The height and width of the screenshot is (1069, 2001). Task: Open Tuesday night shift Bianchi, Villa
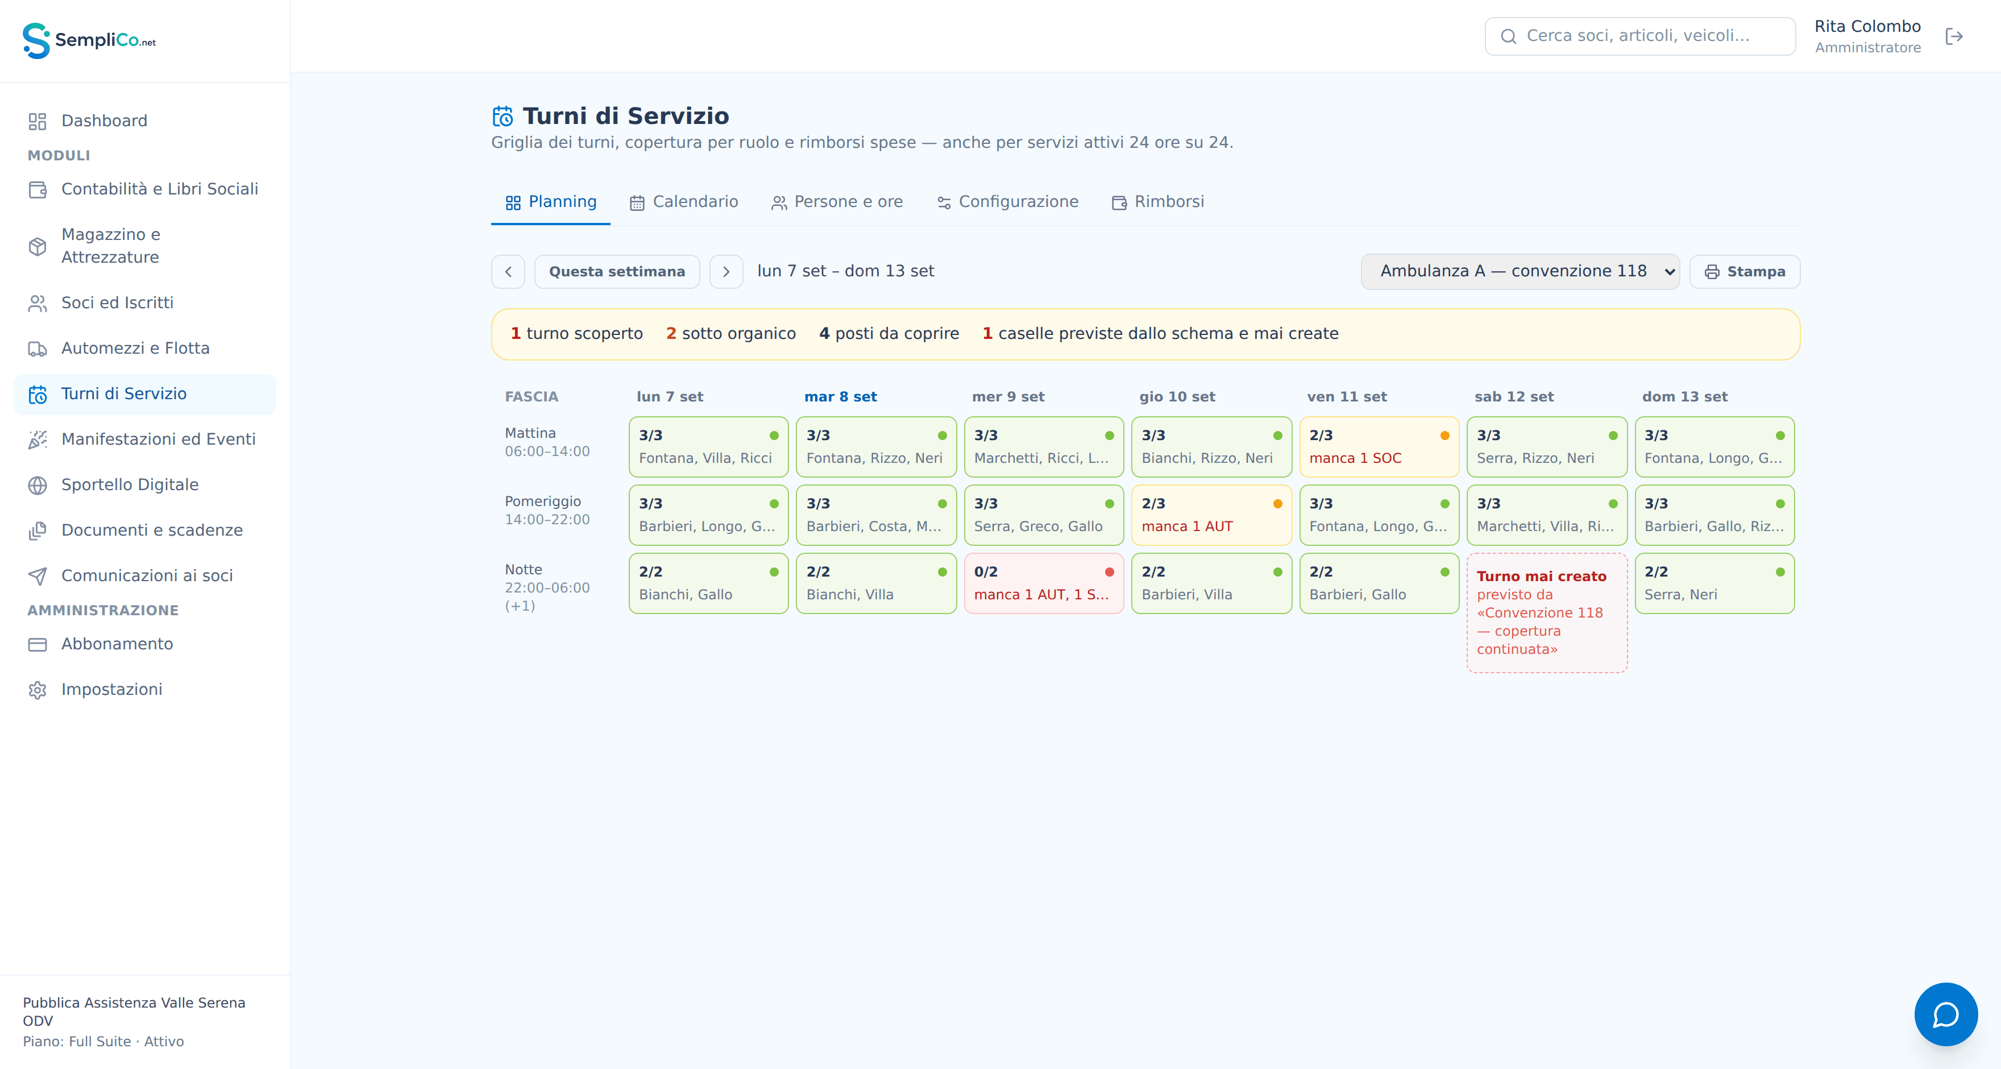click(x=876, y=583)
